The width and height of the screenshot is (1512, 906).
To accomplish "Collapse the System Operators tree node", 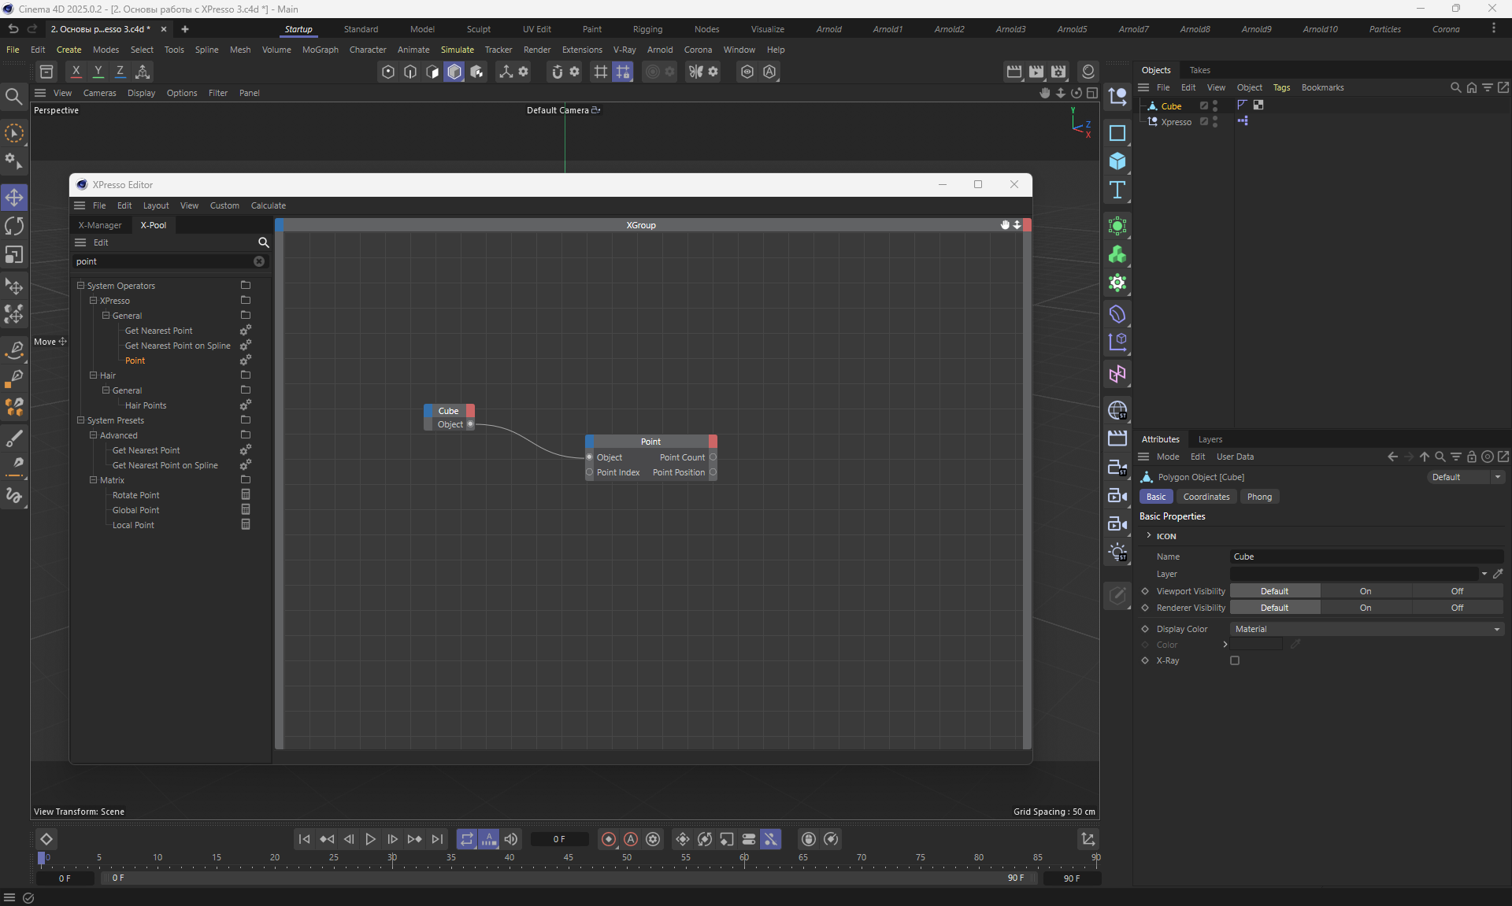I will tap(80, 286).
